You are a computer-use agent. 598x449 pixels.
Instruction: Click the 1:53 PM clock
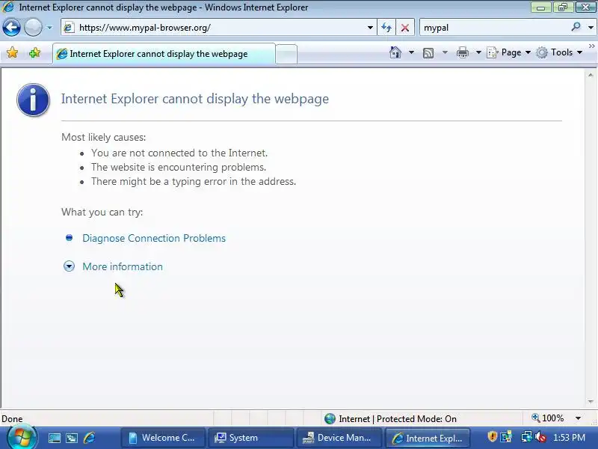click(x=570, y=438)
